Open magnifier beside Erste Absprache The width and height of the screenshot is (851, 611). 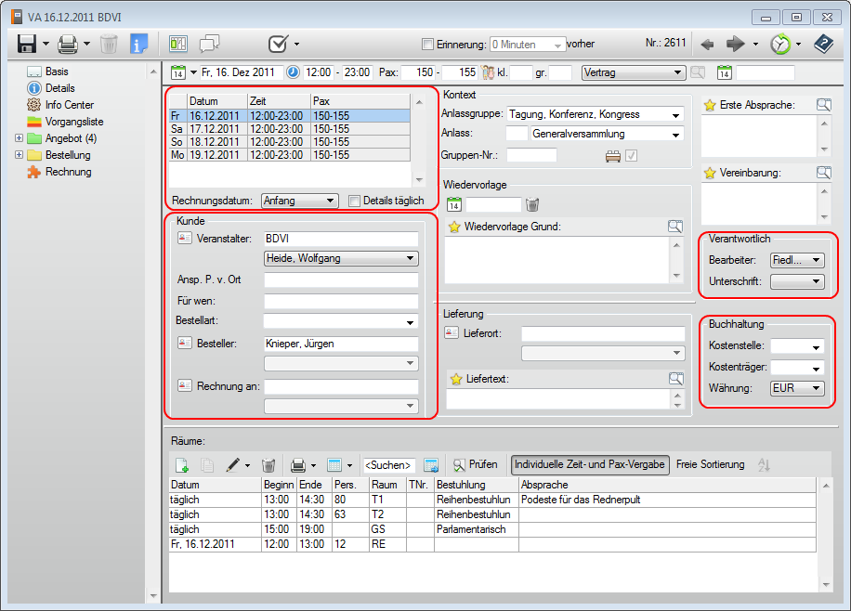tap(823, 105)
